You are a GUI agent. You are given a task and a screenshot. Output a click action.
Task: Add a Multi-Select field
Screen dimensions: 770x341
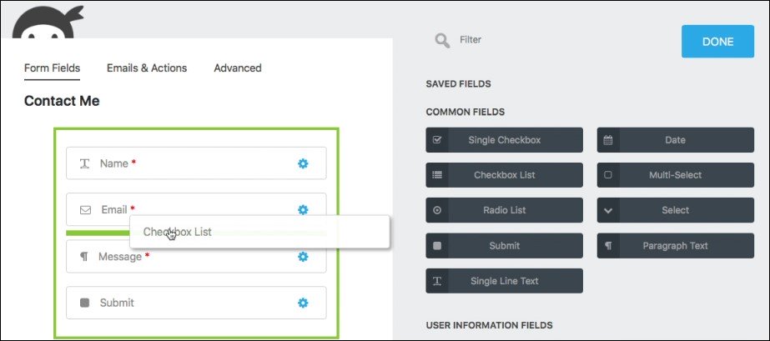tap(675, 175)
